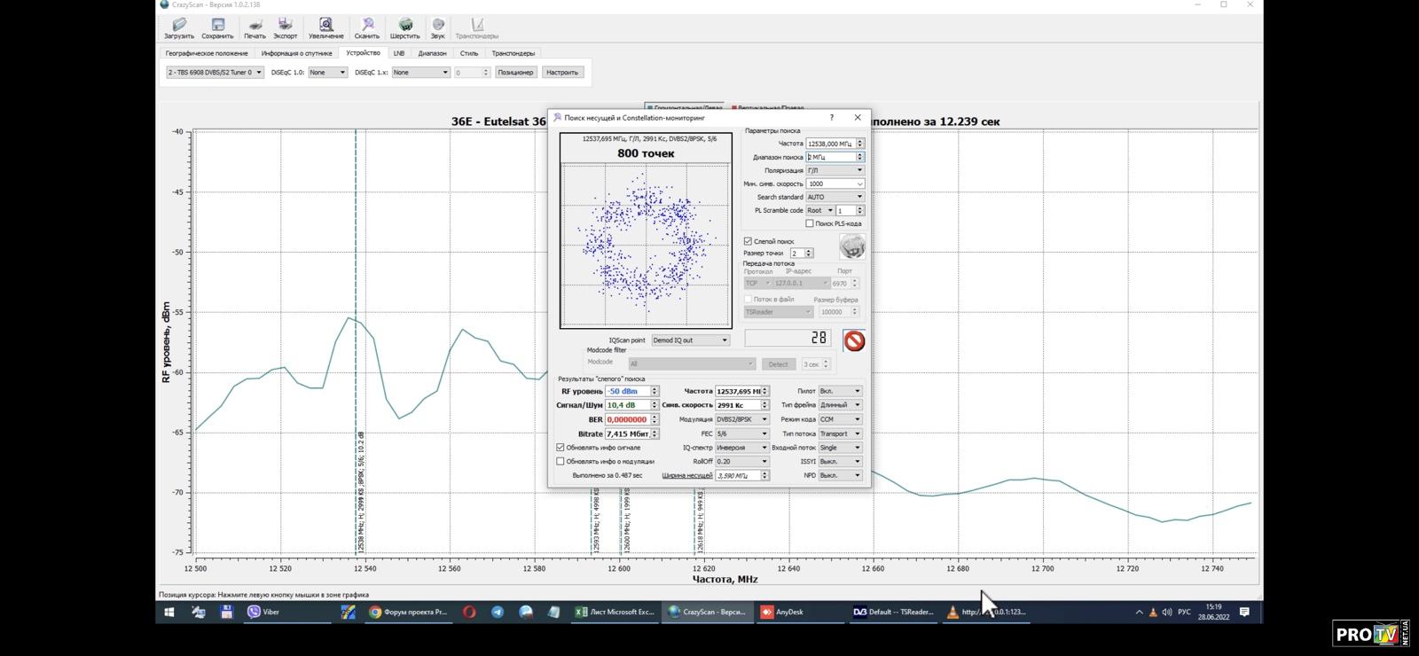Open the Географическое положение tab
1419x656 pixels.
coord(207,53)
